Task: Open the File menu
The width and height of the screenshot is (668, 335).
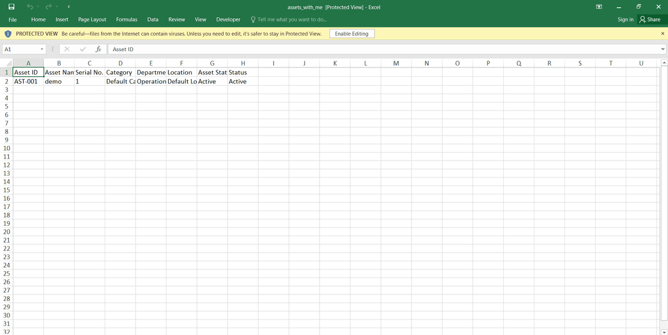Action: pyautogui.click(x=12, y=19)
